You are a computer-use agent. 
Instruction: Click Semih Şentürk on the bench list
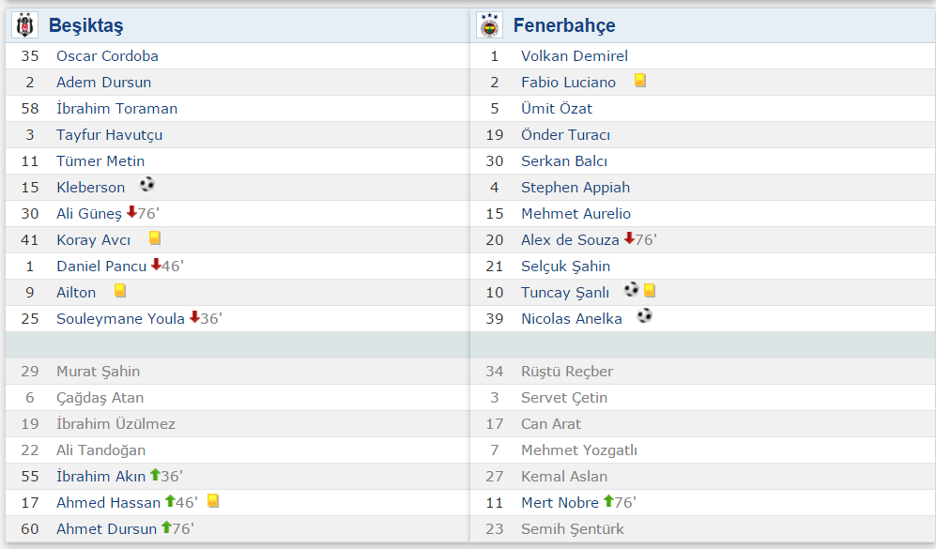[x=573, y=529]
